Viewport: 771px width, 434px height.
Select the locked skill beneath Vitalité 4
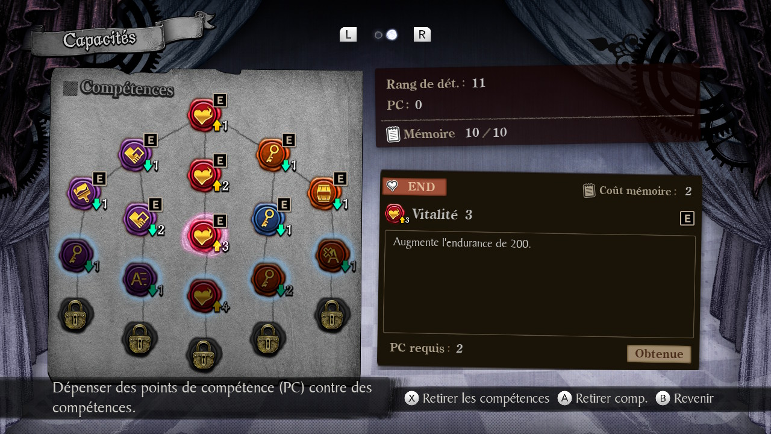205,354
